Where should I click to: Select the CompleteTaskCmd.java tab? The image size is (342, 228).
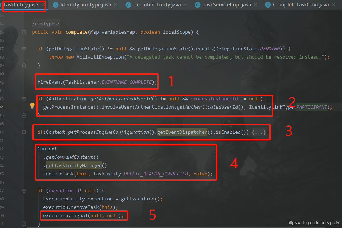coord(301,5)
